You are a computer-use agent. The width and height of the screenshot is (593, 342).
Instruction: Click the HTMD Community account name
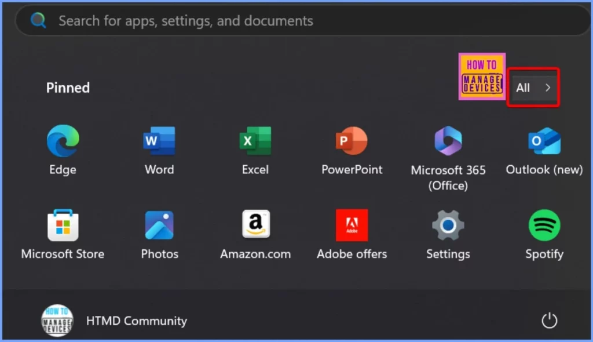[137, 321]
